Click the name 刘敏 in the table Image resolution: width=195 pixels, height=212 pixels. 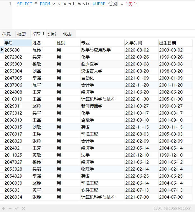click(x=44, y=127)
